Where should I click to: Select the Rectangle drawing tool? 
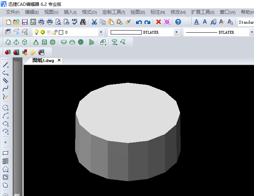[5, 153]
